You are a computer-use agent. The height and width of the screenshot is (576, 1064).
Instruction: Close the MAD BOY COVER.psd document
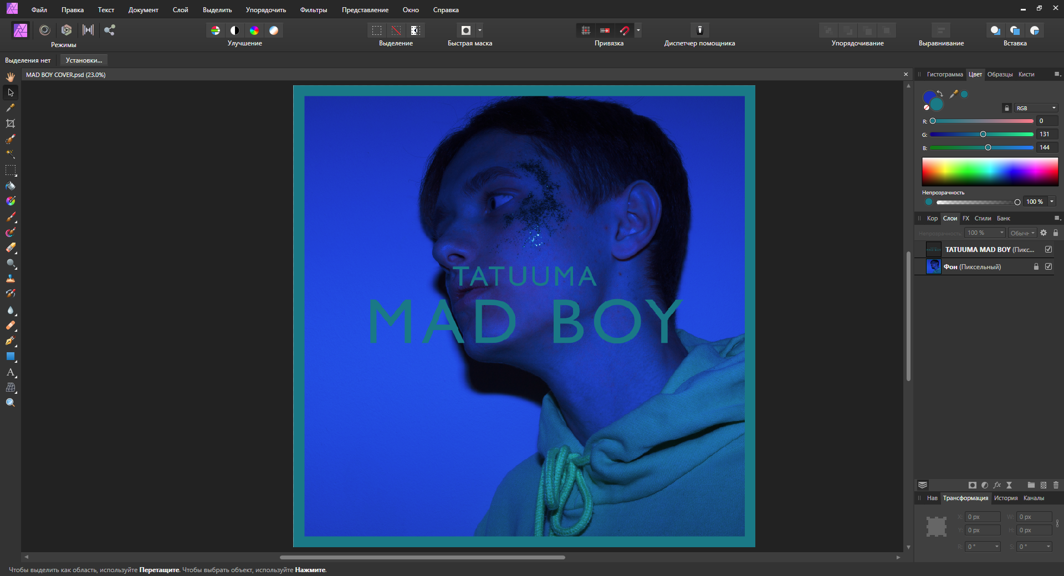click(x=906, y=74)
